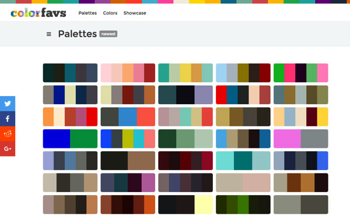
Task: Select pale yellow swatch in black-yellow palette
Action: pos(204,204)
